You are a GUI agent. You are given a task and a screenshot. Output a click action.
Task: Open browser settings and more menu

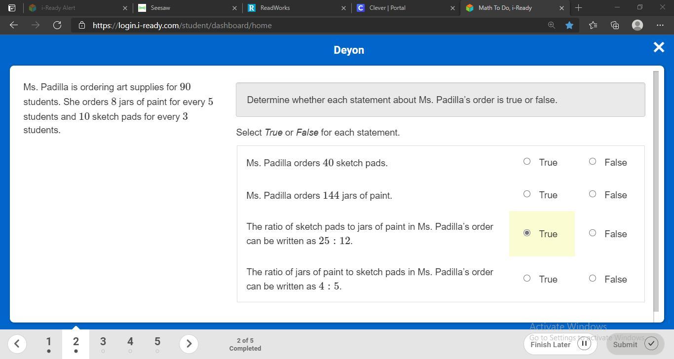point(660,25)
